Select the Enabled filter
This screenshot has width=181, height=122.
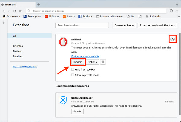click(17, 51)
